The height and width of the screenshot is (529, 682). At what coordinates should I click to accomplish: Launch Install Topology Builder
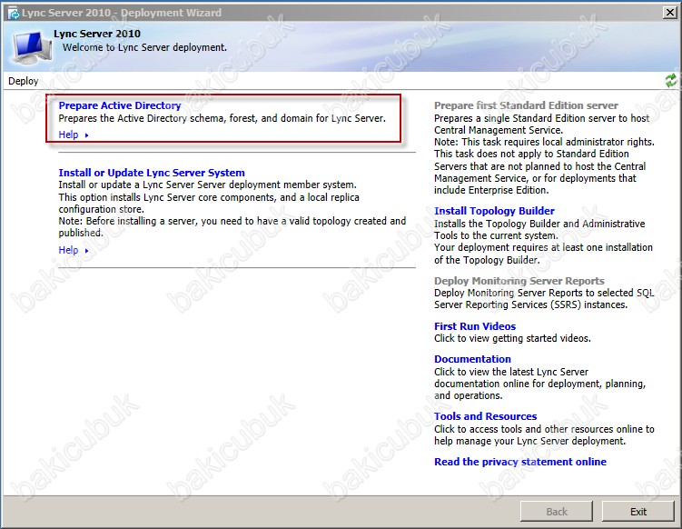494,211
